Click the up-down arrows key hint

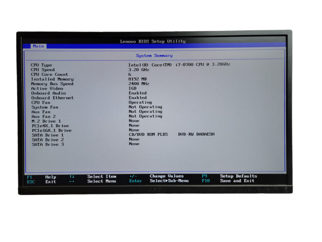(x=72, y=177)
